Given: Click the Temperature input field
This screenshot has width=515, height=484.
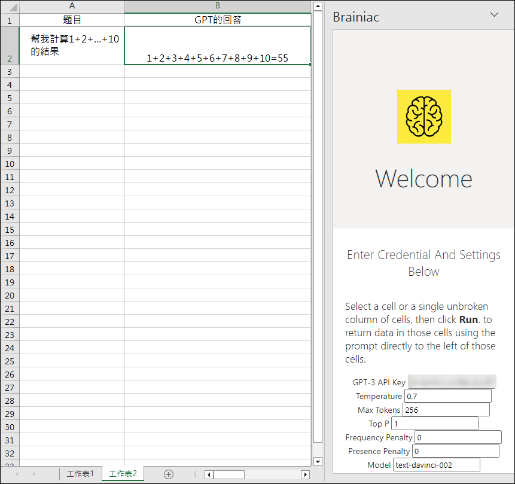Looking at the screenshot, I should point(448,396).
